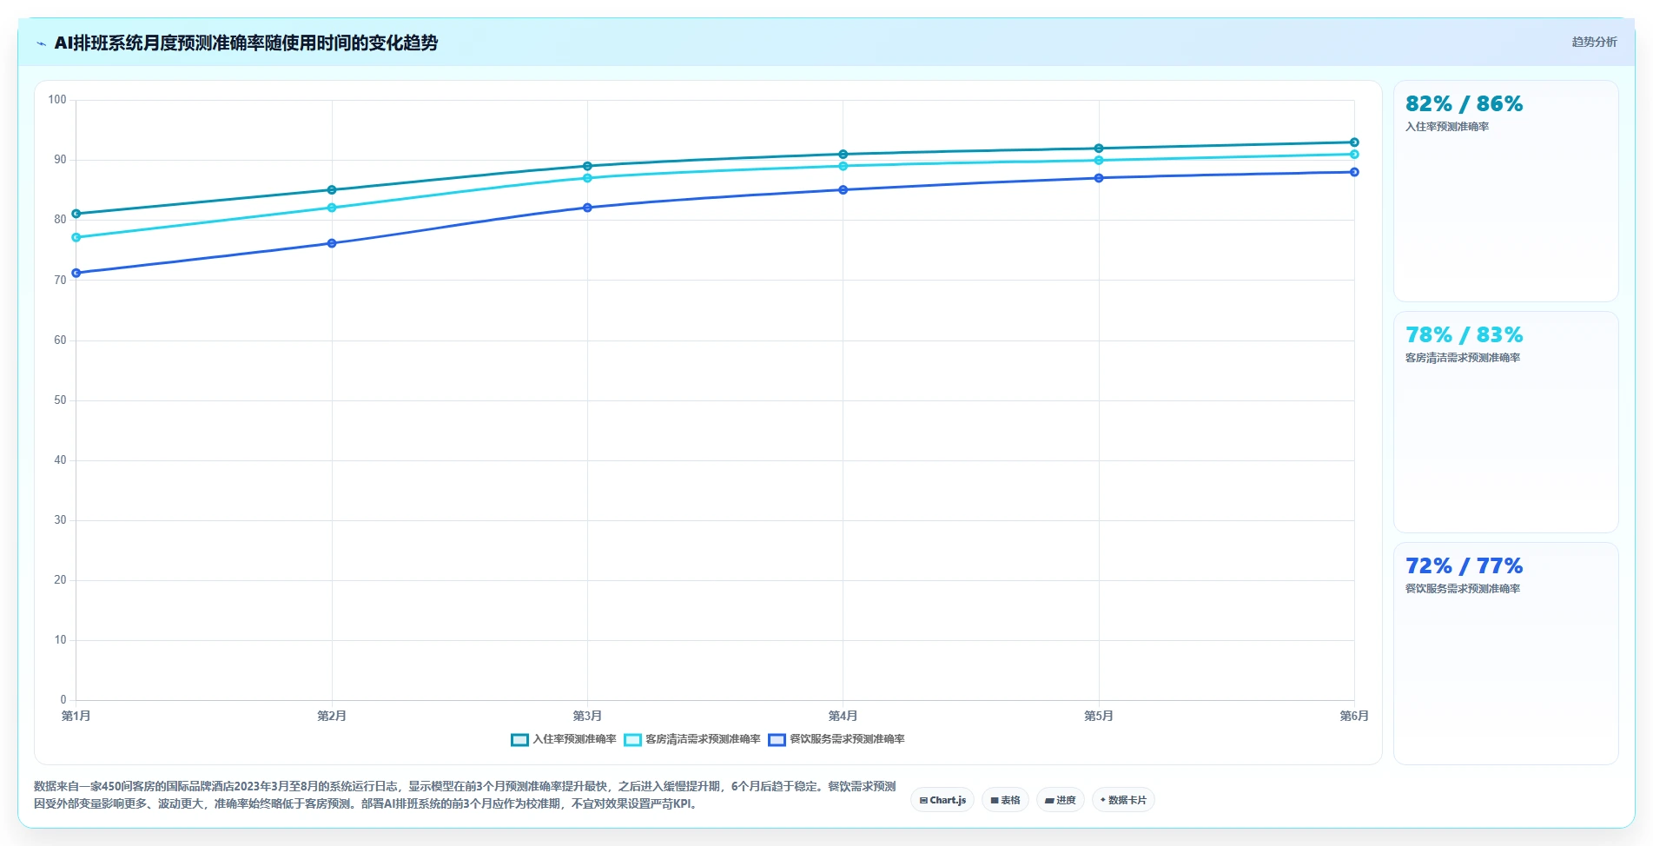
Task: Click the 趋势分析 label in header
Action: click(1594, 42)
